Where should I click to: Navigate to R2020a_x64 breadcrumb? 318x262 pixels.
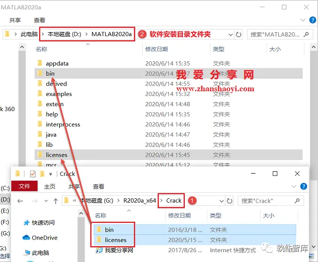[x=140, y=201]
